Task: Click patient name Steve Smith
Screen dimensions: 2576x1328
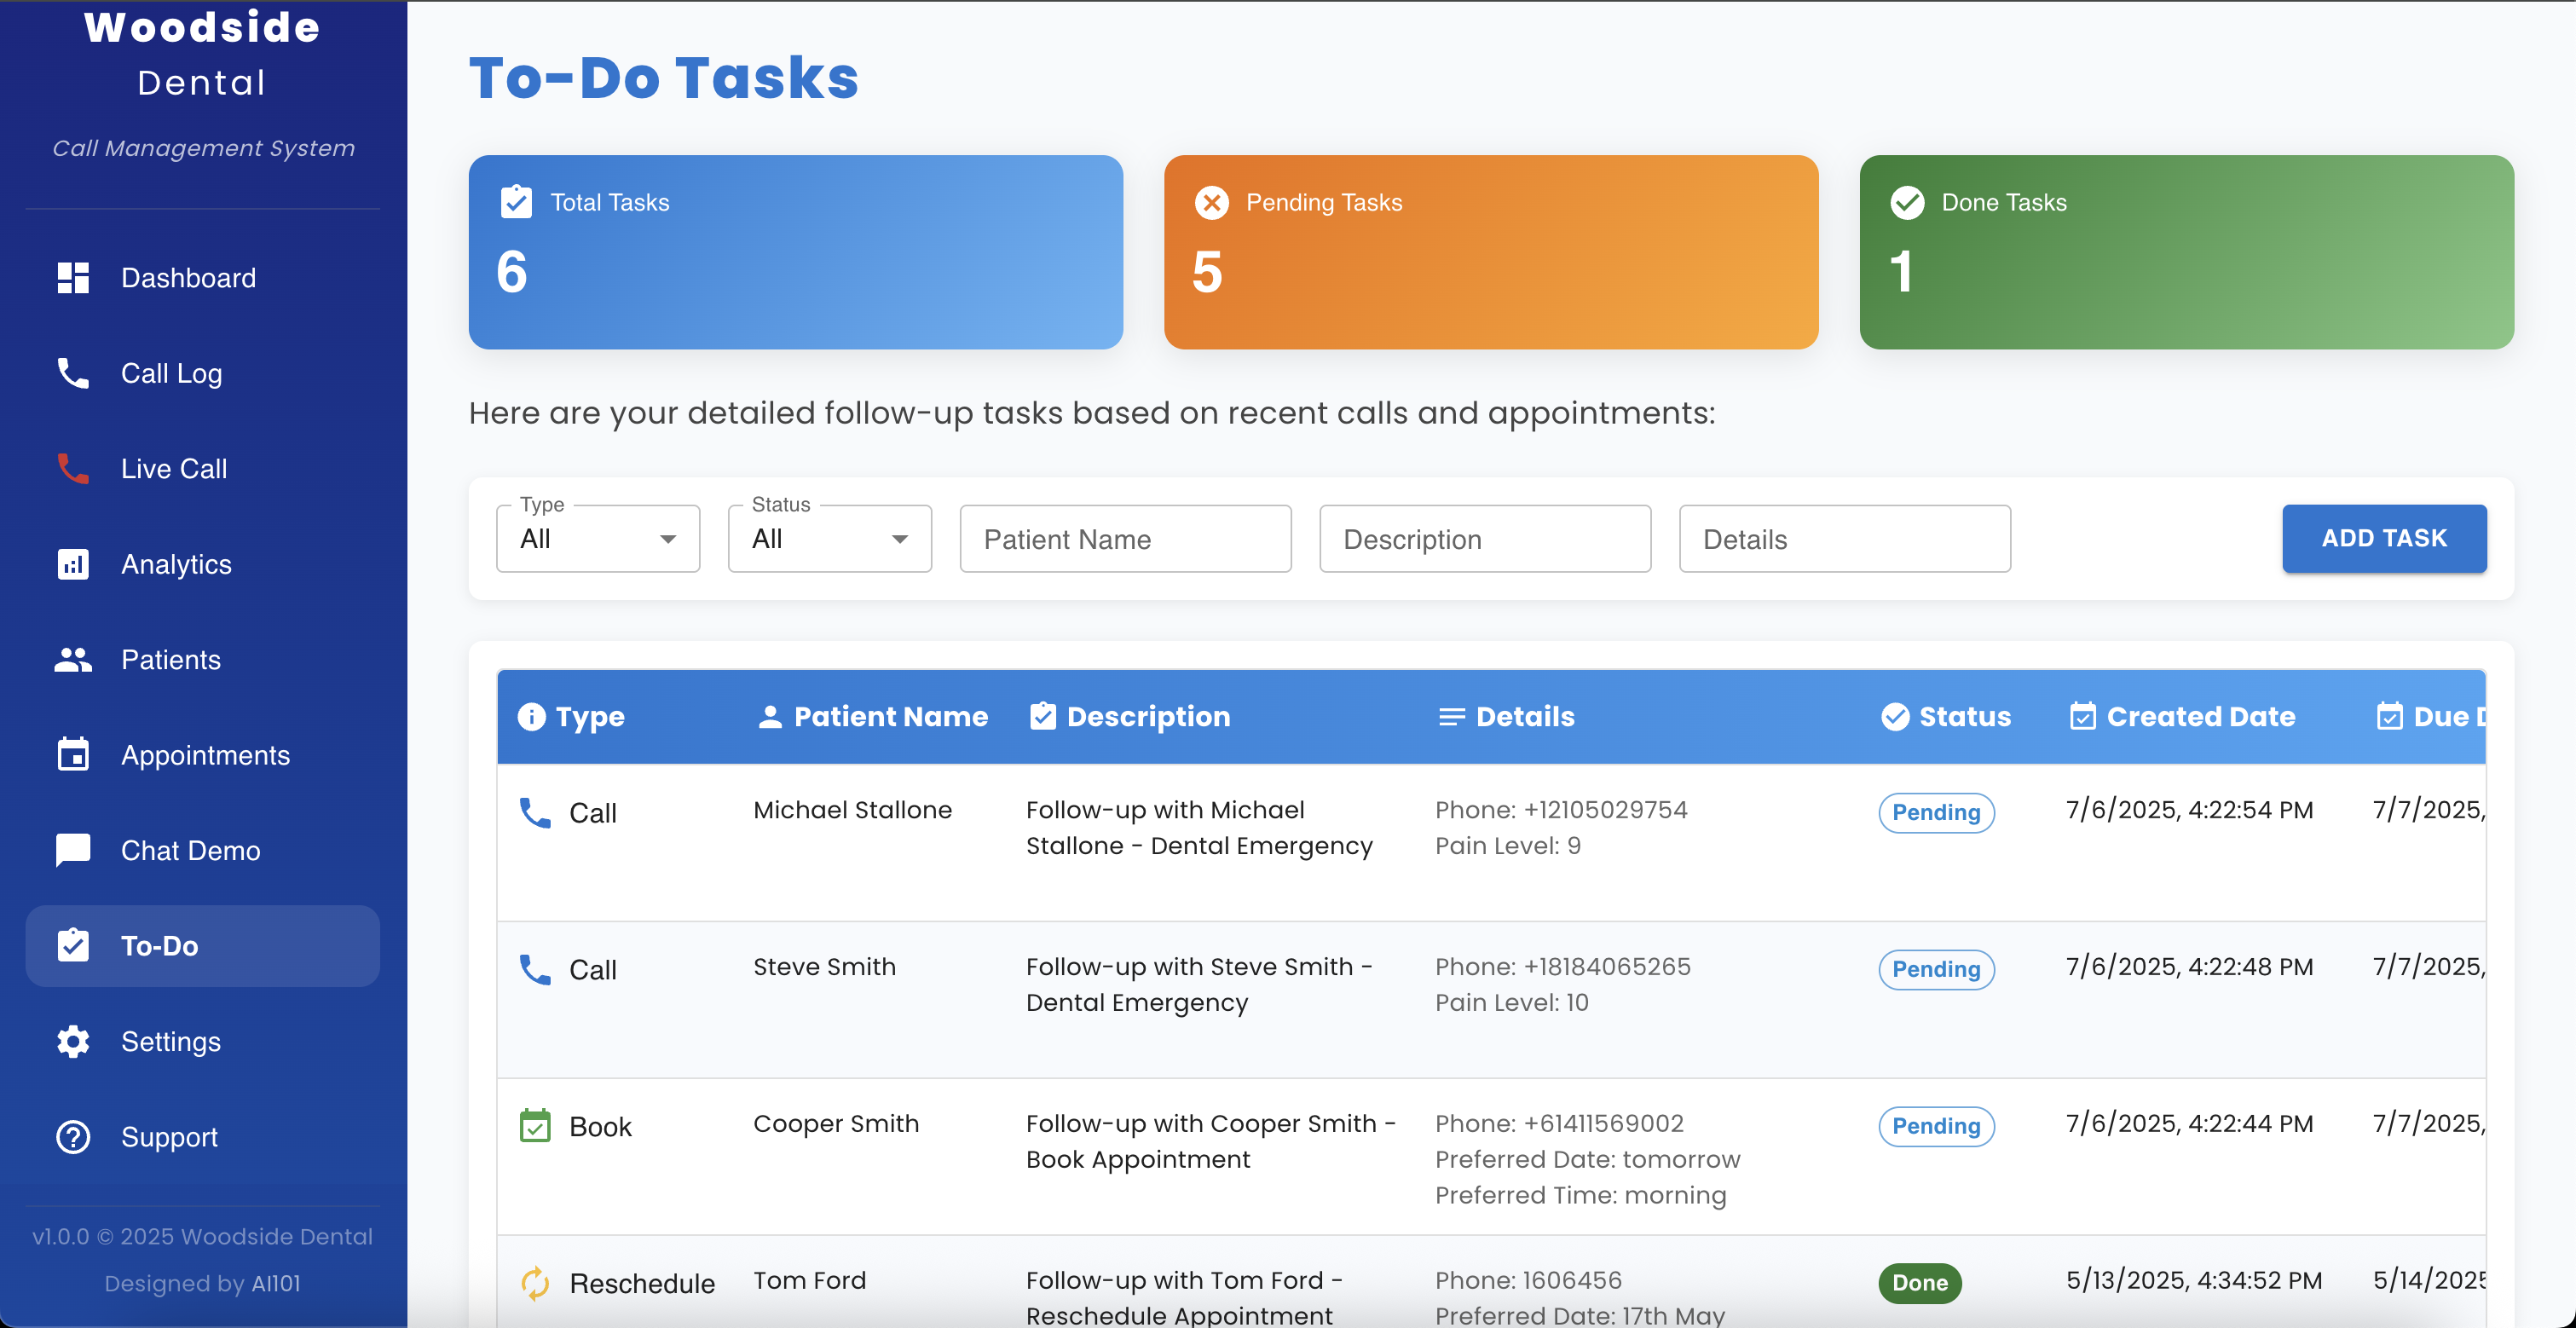Action: pyautogui.click(x=824, y=967)
